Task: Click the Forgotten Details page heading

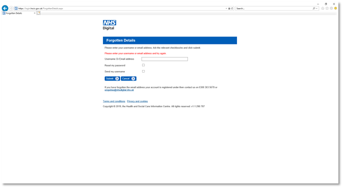Action: pos(121,40)
